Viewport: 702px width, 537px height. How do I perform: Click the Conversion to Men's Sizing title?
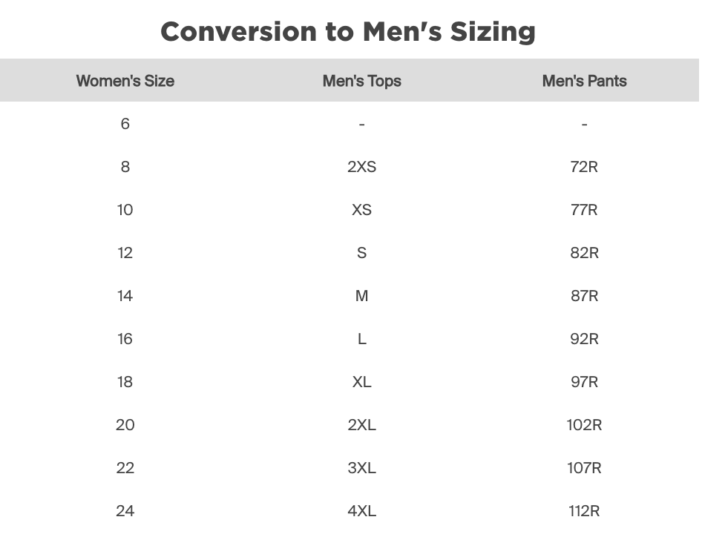coord(348,31)
